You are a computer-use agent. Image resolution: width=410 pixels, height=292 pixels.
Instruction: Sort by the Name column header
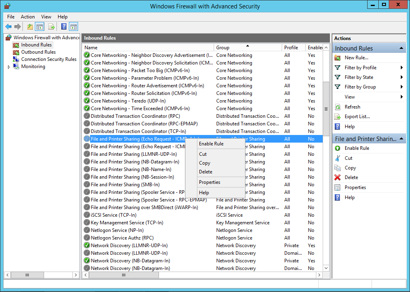coord(148,48)
